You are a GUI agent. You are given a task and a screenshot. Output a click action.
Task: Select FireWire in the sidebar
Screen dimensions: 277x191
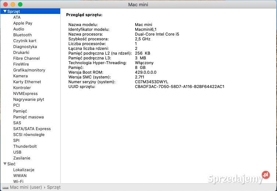click(x=21, y=64)
